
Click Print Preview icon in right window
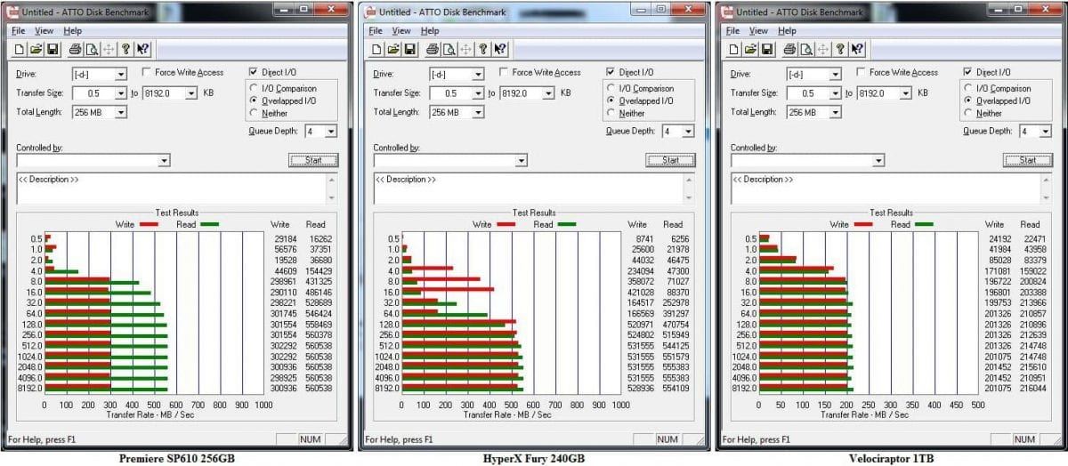click(x=806, y=50)
